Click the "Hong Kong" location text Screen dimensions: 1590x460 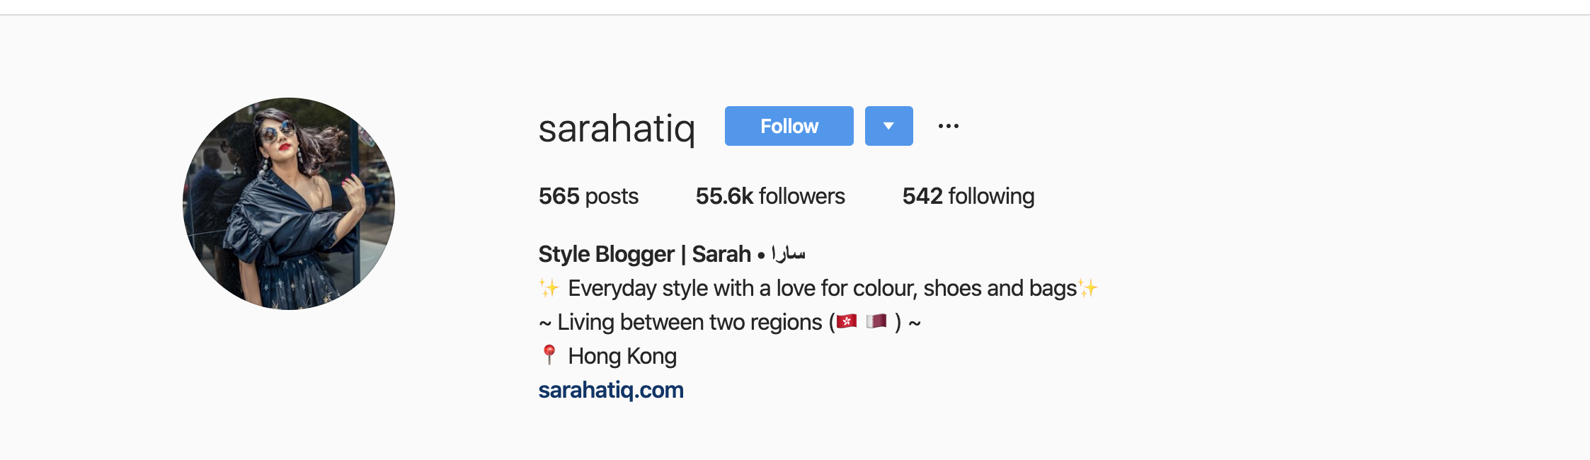pos(622,356)
